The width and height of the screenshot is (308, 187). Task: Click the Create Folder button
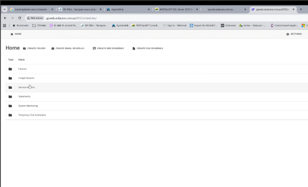click(x=34, y=48)
